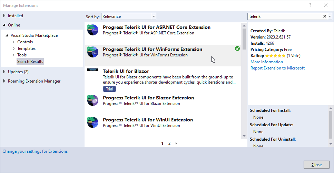
Task: Click the Version 2023.2.621.57 text
Action: 271,37
